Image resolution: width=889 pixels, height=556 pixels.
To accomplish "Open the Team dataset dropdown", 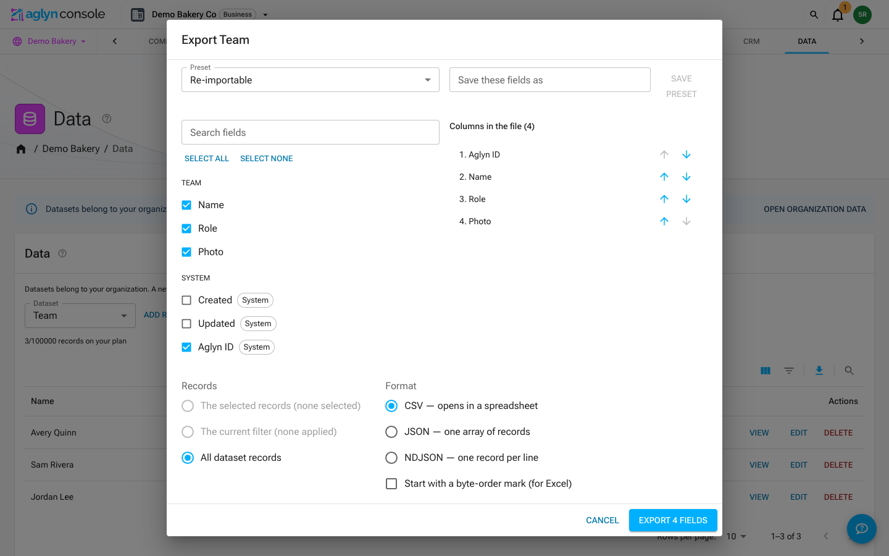I will point(80,316).
